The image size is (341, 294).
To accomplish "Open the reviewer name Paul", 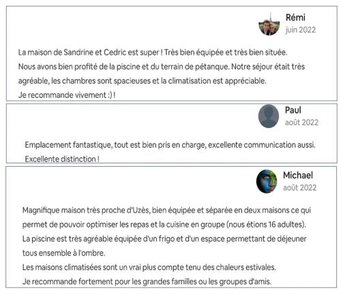I will tap(293, 110).
